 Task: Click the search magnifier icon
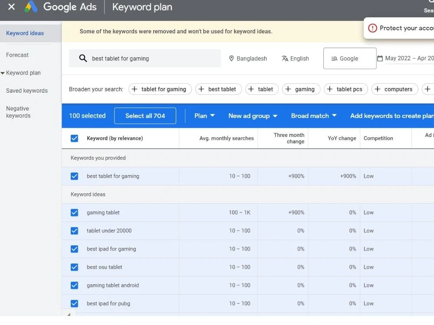pos(83,58)
